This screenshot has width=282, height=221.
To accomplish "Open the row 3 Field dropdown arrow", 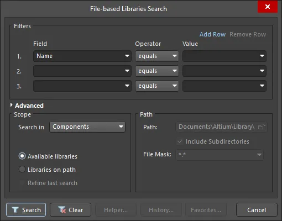I will click(127, 86).
